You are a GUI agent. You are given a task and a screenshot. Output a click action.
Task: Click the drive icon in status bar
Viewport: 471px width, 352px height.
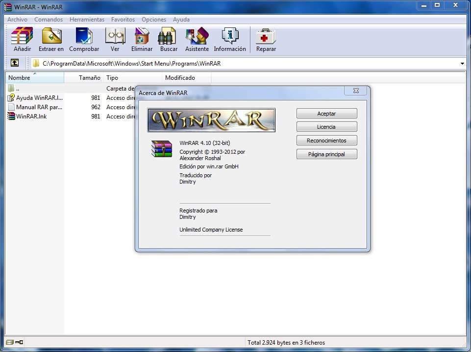[x=10, y=342]
